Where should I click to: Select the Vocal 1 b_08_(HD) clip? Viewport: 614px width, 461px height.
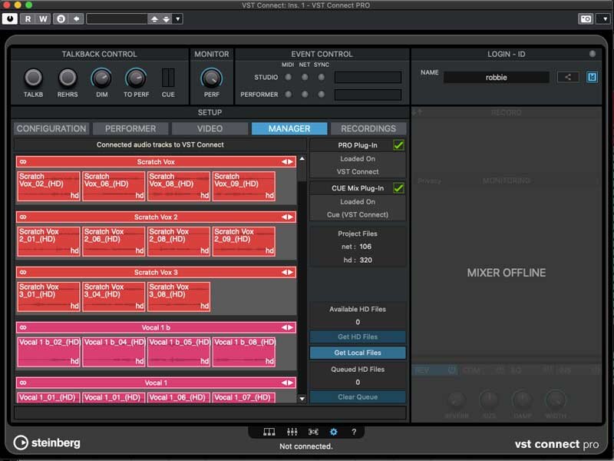tap(244, 352)
